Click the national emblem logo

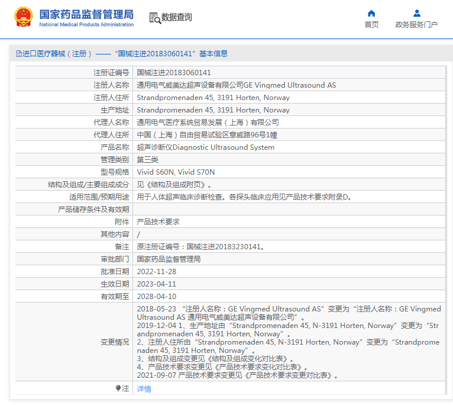click(x=24, y=17)
